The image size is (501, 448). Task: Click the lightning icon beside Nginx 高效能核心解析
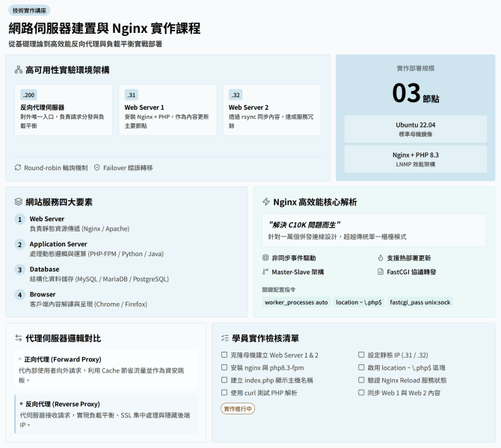[x=266, y=202]
